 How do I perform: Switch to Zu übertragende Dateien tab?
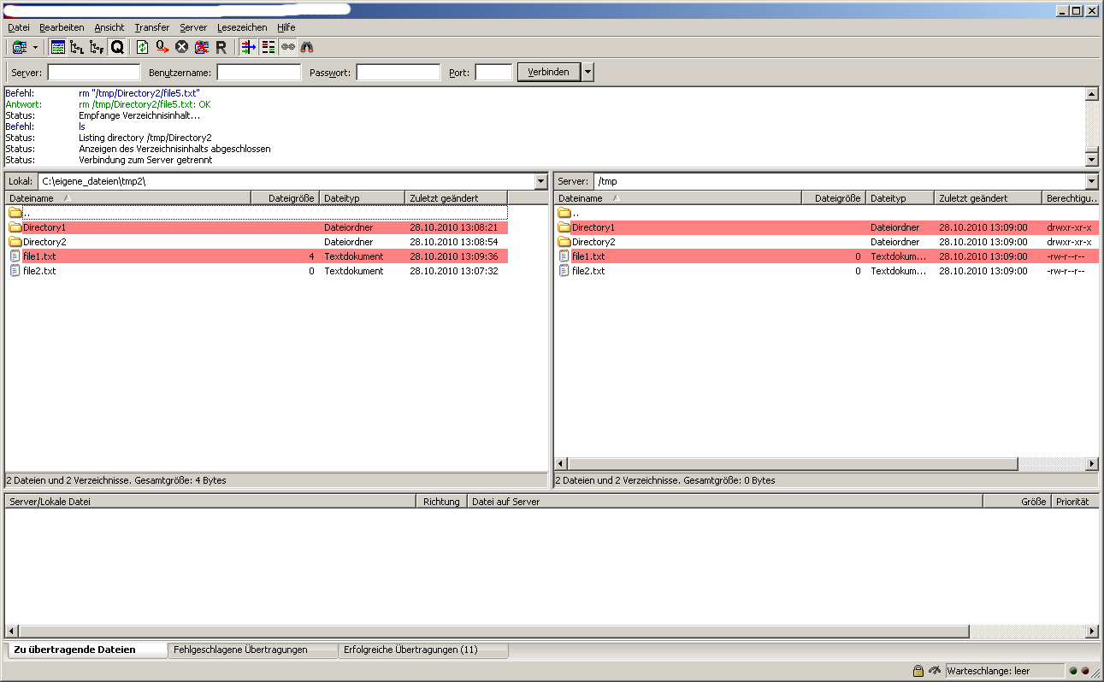click(x=86, y=650)
